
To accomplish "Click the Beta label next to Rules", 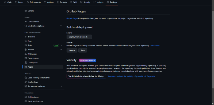I will coord(56,45).
